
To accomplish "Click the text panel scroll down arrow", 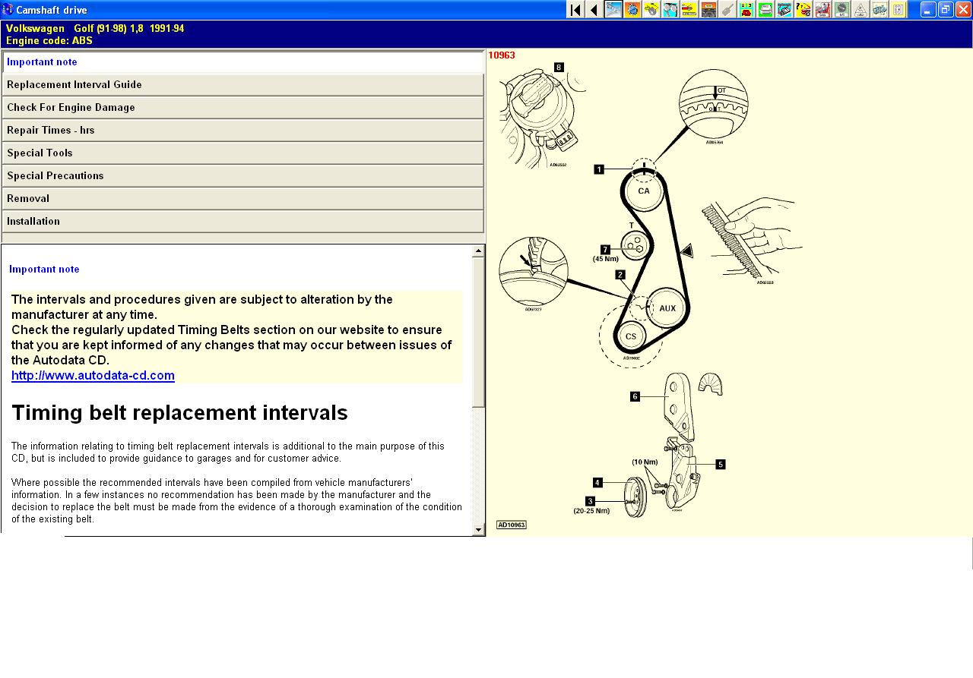I will (x=478, y=530).
